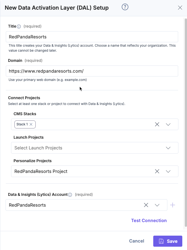Open the help icon in the dialog header
This screenshot has height=250, width=187.
point(125,7)
